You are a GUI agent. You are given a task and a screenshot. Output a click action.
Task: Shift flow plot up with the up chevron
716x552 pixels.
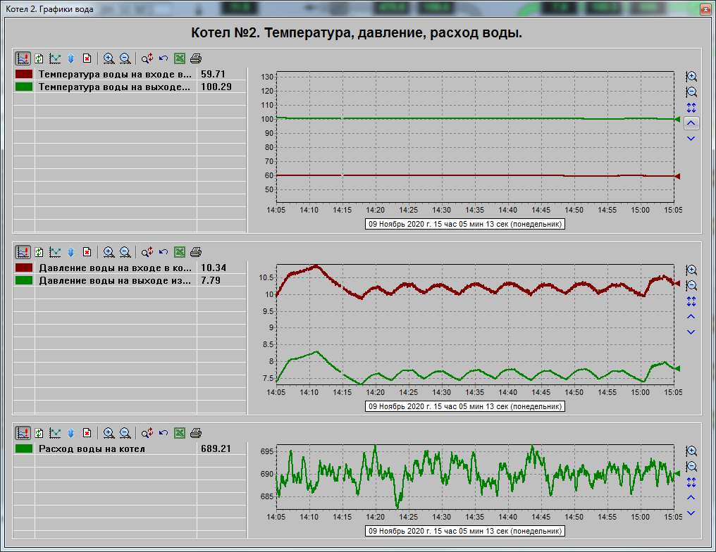(x=691, y=498)
